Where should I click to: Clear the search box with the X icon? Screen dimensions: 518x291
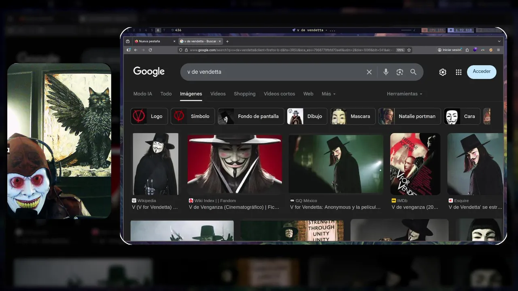point(369,72)
